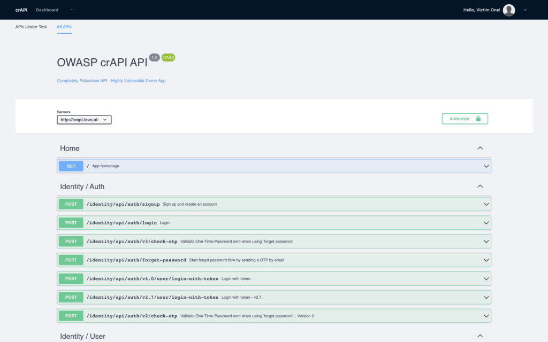Click /identity/api/auth/forget-password path text
The height and width of the screenshot is (342, 548).
click(136, 260)
